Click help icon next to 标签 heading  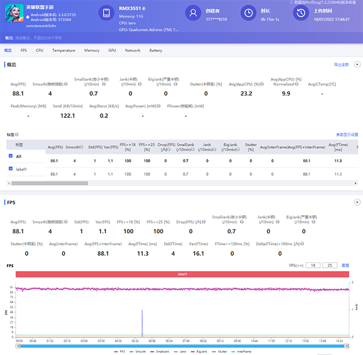(x=16, y=134)
